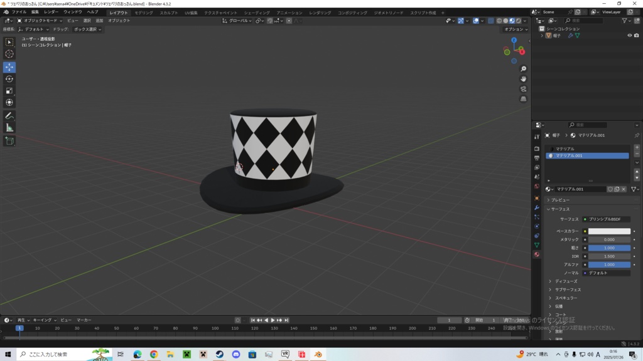The width and height of the screenshot is (643, 361).
Task: Expand the スペキュラー subpanel
Action: pyautogui.click(x=566, y=298)
